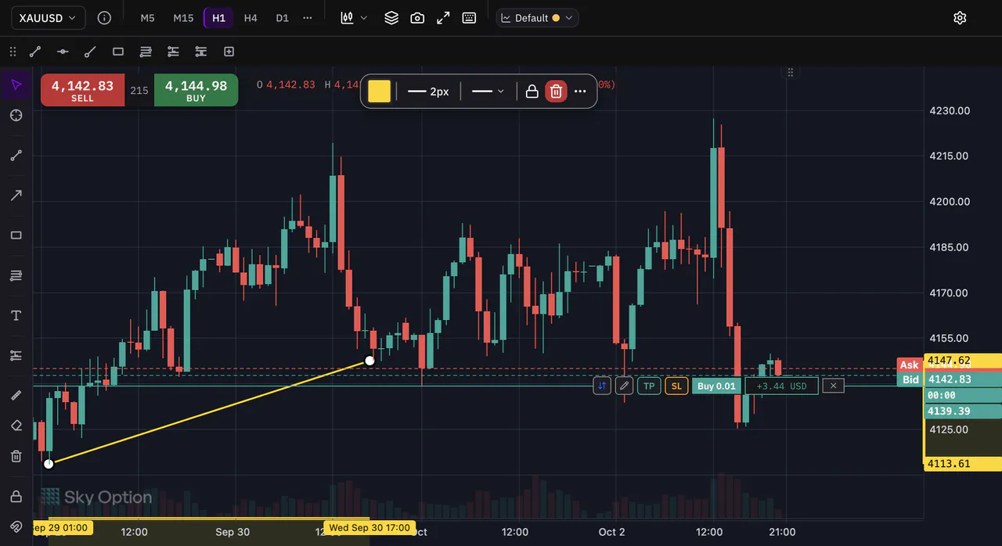The image size is (1002, 546).
Task: Open the layers stack icon
Action: click(391, 18)
